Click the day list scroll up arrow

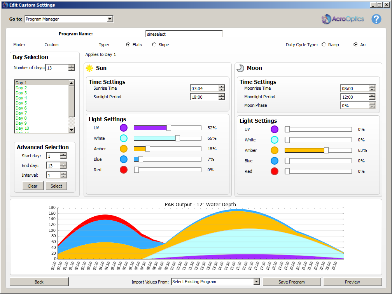click(72, 83)
